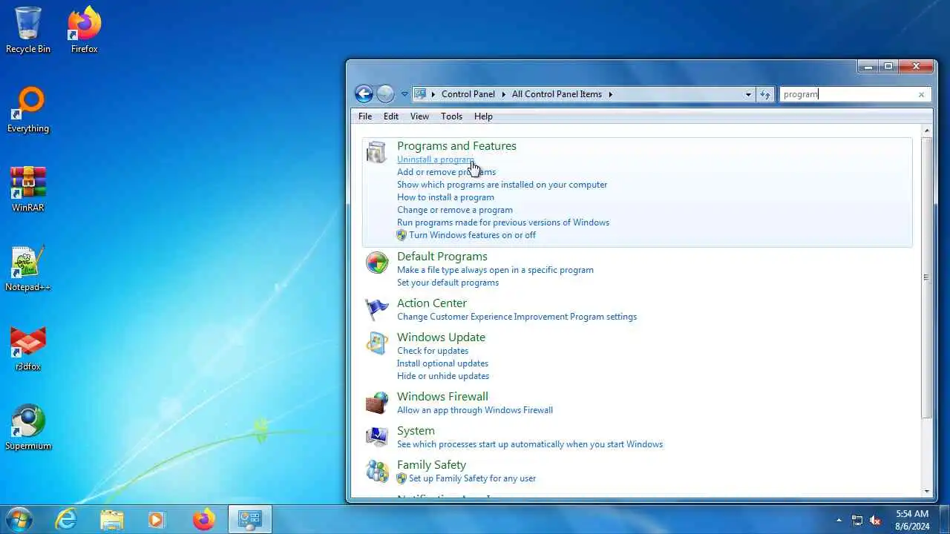This screenshot has height=534, width=950.
Task: Click Hide or unhide updates link
Action: tap(443, 376)
